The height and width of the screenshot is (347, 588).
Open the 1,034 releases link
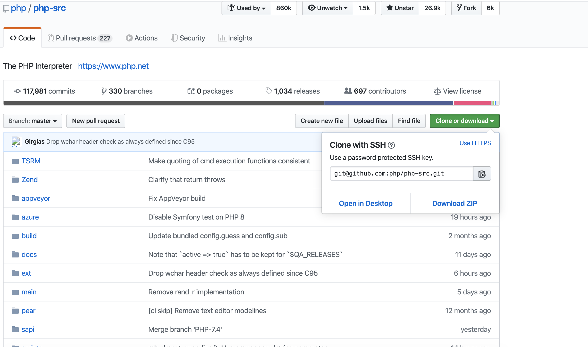click(292, 91)
